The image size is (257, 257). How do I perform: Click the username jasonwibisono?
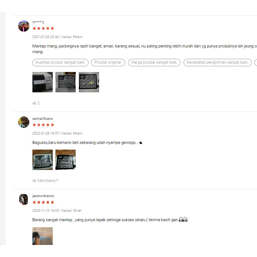(43, 196)
